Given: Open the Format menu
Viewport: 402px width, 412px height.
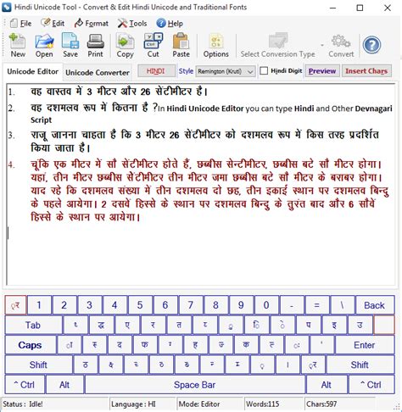Looking at the screenshot, I should pos(92,23).
